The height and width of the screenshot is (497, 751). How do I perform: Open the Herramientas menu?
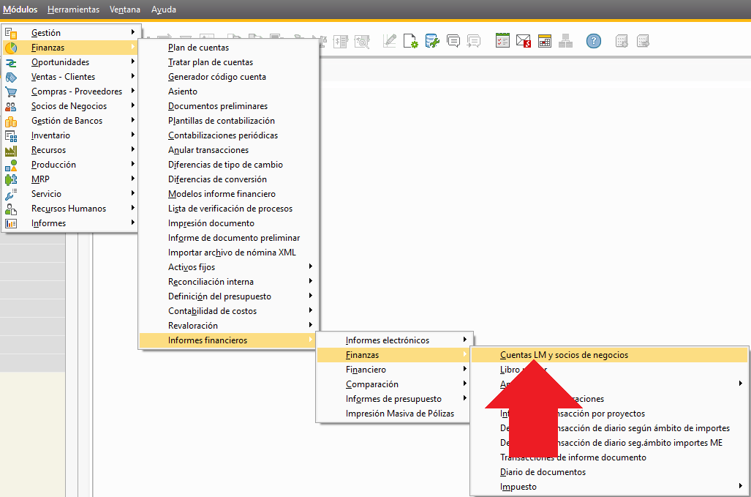73,10
